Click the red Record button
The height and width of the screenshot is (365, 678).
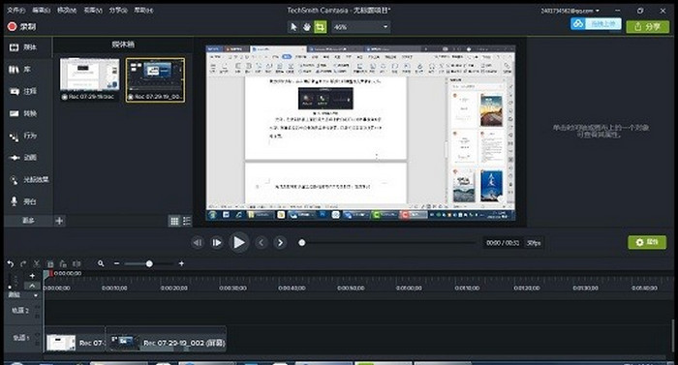21,26
